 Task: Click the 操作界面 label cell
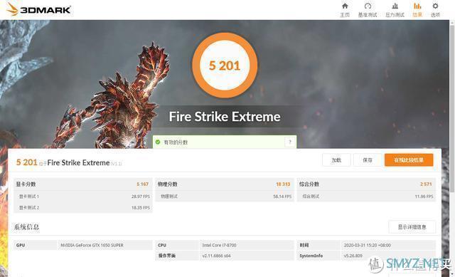[177, 256]
